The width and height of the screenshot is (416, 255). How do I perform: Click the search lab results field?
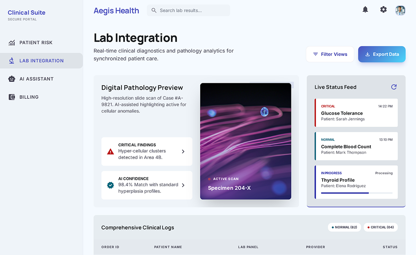pos(188,10)
